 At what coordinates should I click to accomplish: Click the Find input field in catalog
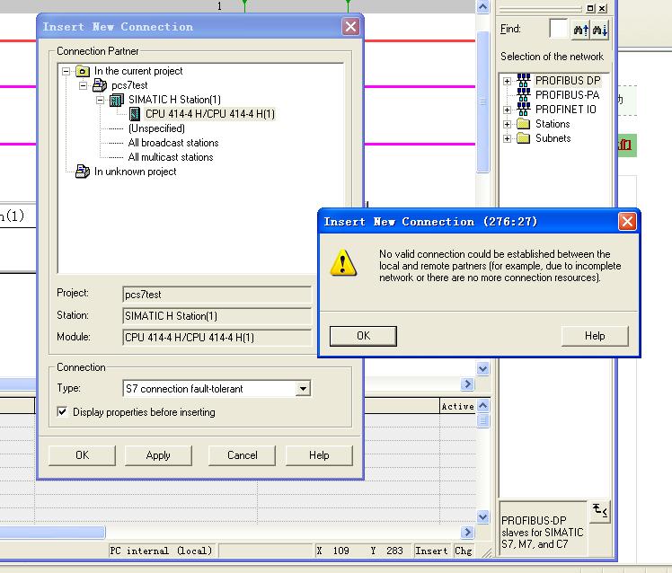pos(559,29)
